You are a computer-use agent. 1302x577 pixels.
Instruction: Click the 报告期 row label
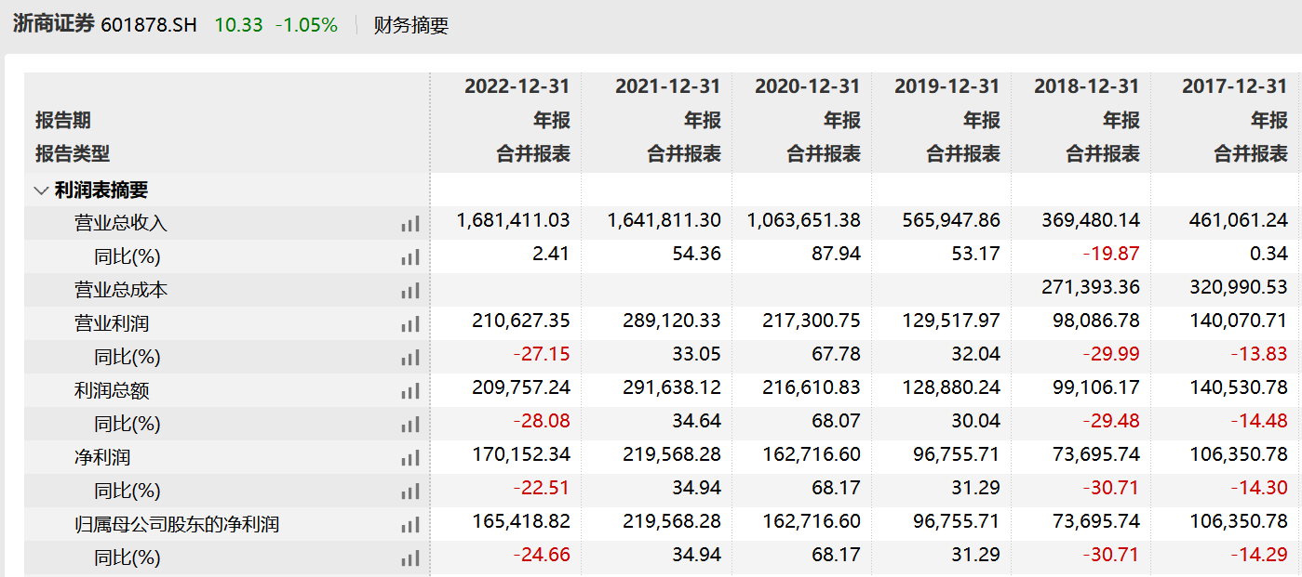tap(63, 121)
